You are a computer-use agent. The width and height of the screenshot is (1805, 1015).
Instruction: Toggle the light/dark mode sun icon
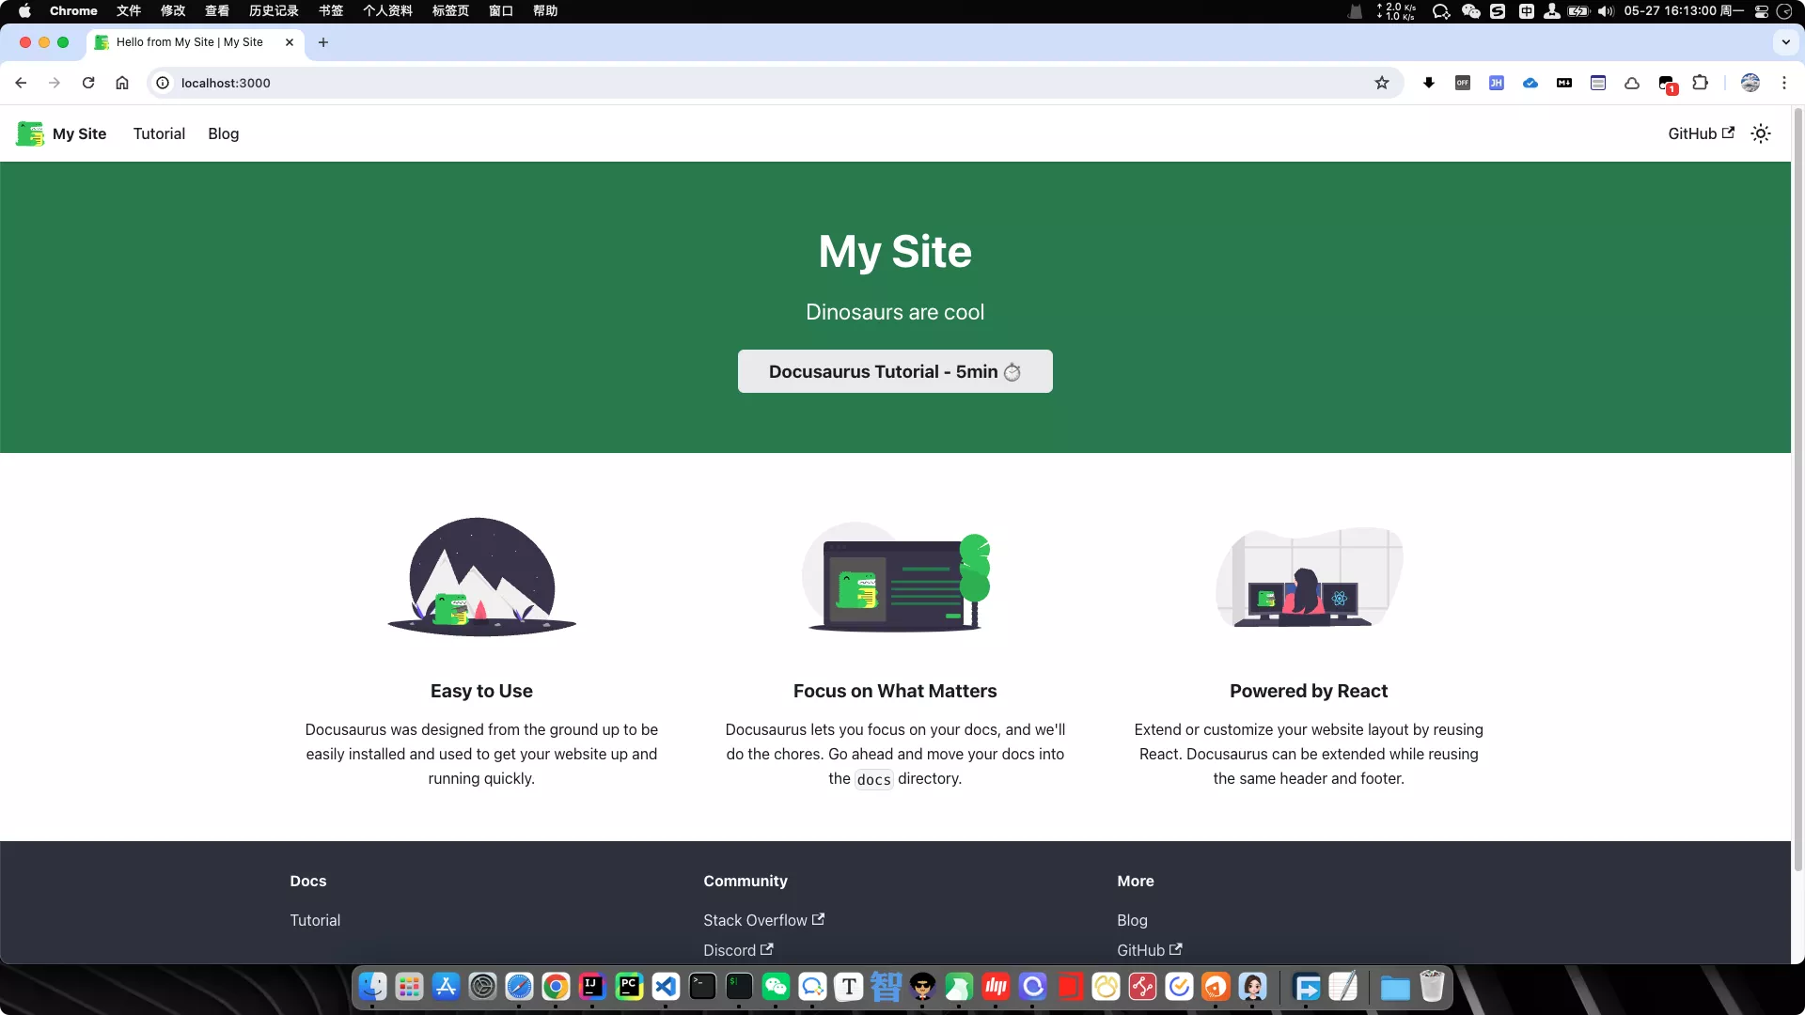(x=1761, y=133)
